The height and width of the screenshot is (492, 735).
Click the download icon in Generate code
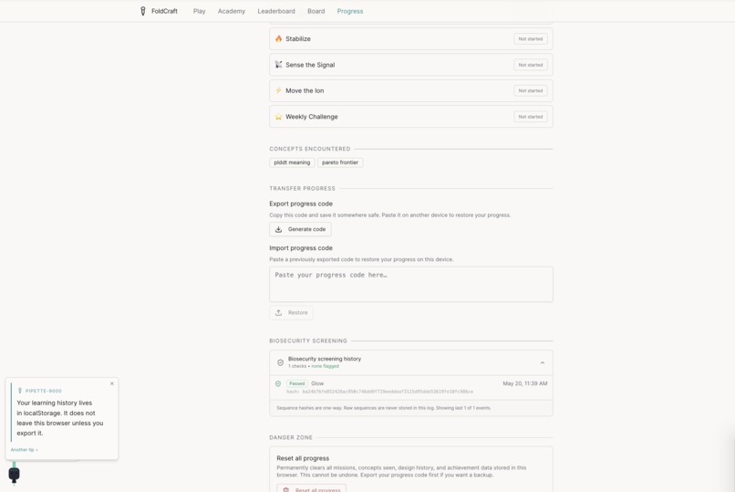click(x=278, y=229)
